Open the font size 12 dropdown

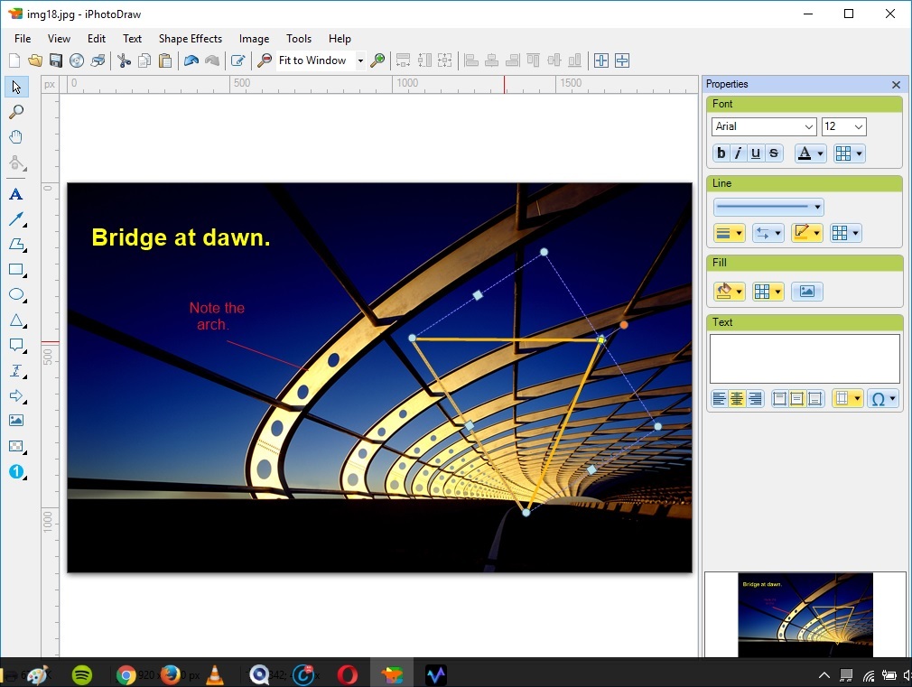pos(844,126)
